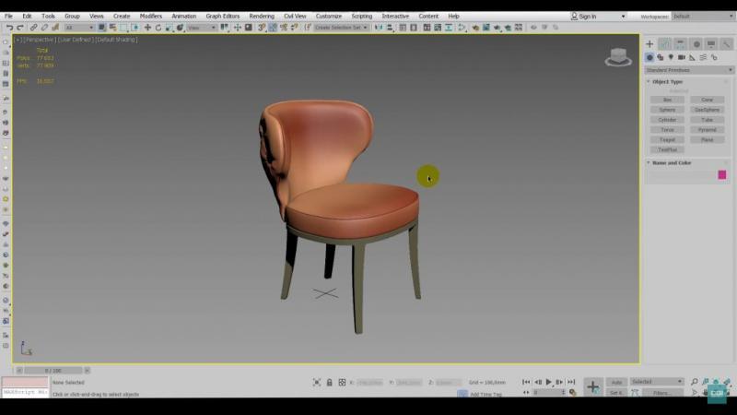Toggle the Selection Lock padlock
Image resolution: width=737 pixels, height=415 pixels.
(x=330, y=382)
